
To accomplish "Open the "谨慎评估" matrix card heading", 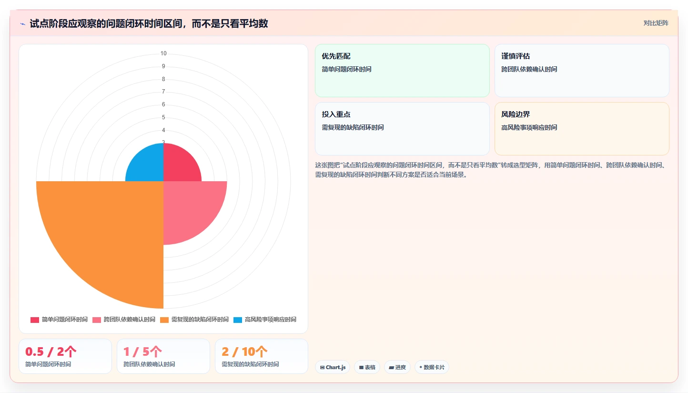I will click(x=516, y=56).
